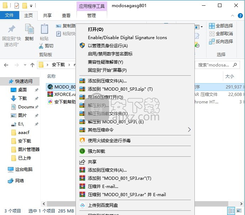Open the Help question mark icon
The image size is (245, 215).
240,16
